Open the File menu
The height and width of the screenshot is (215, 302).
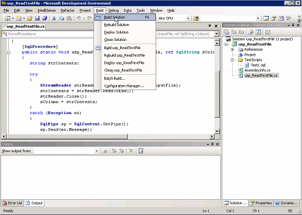click(x=6, y=10)
